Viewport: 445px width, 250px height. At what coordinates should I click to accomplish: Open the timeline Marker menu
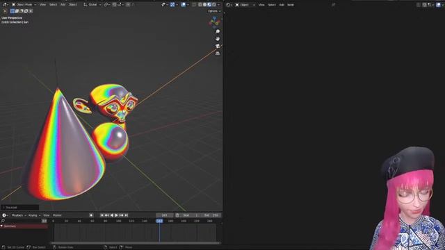57,215
